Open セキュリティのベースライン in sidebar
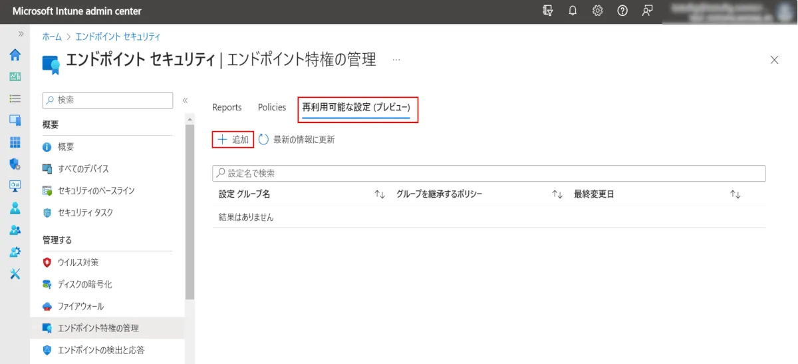This screenshot has height=364, width=798. pyautogui.click(x=96, y=191)
